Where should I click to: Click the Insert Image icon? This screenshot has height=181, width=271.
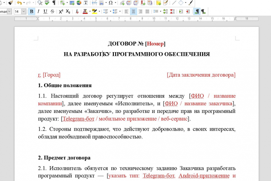72,3
